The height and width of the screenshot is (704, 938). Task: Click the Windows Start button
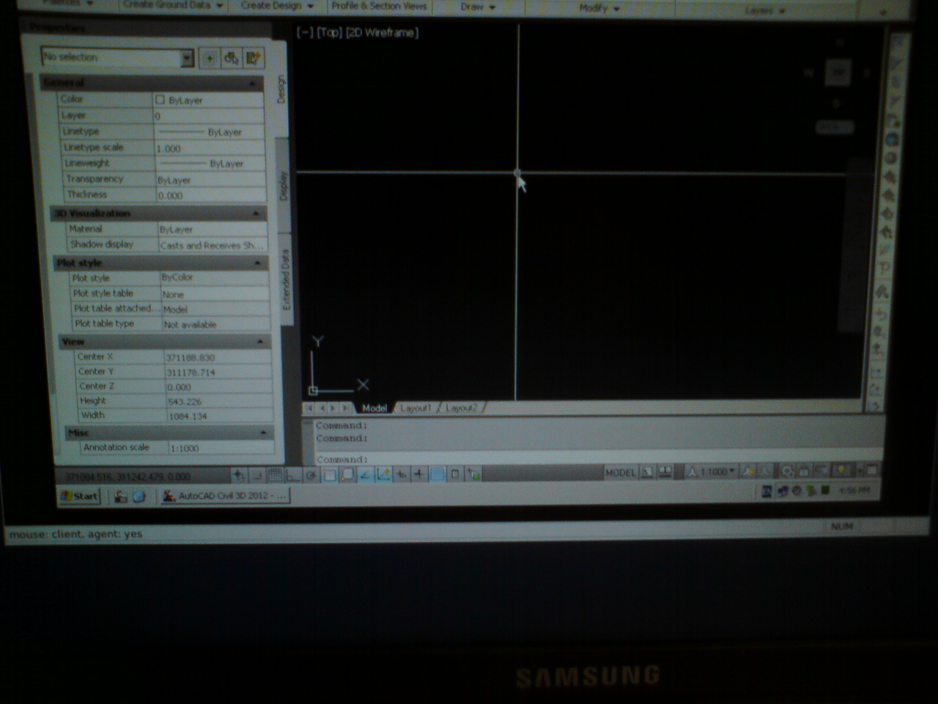click(x=79, y=496)
